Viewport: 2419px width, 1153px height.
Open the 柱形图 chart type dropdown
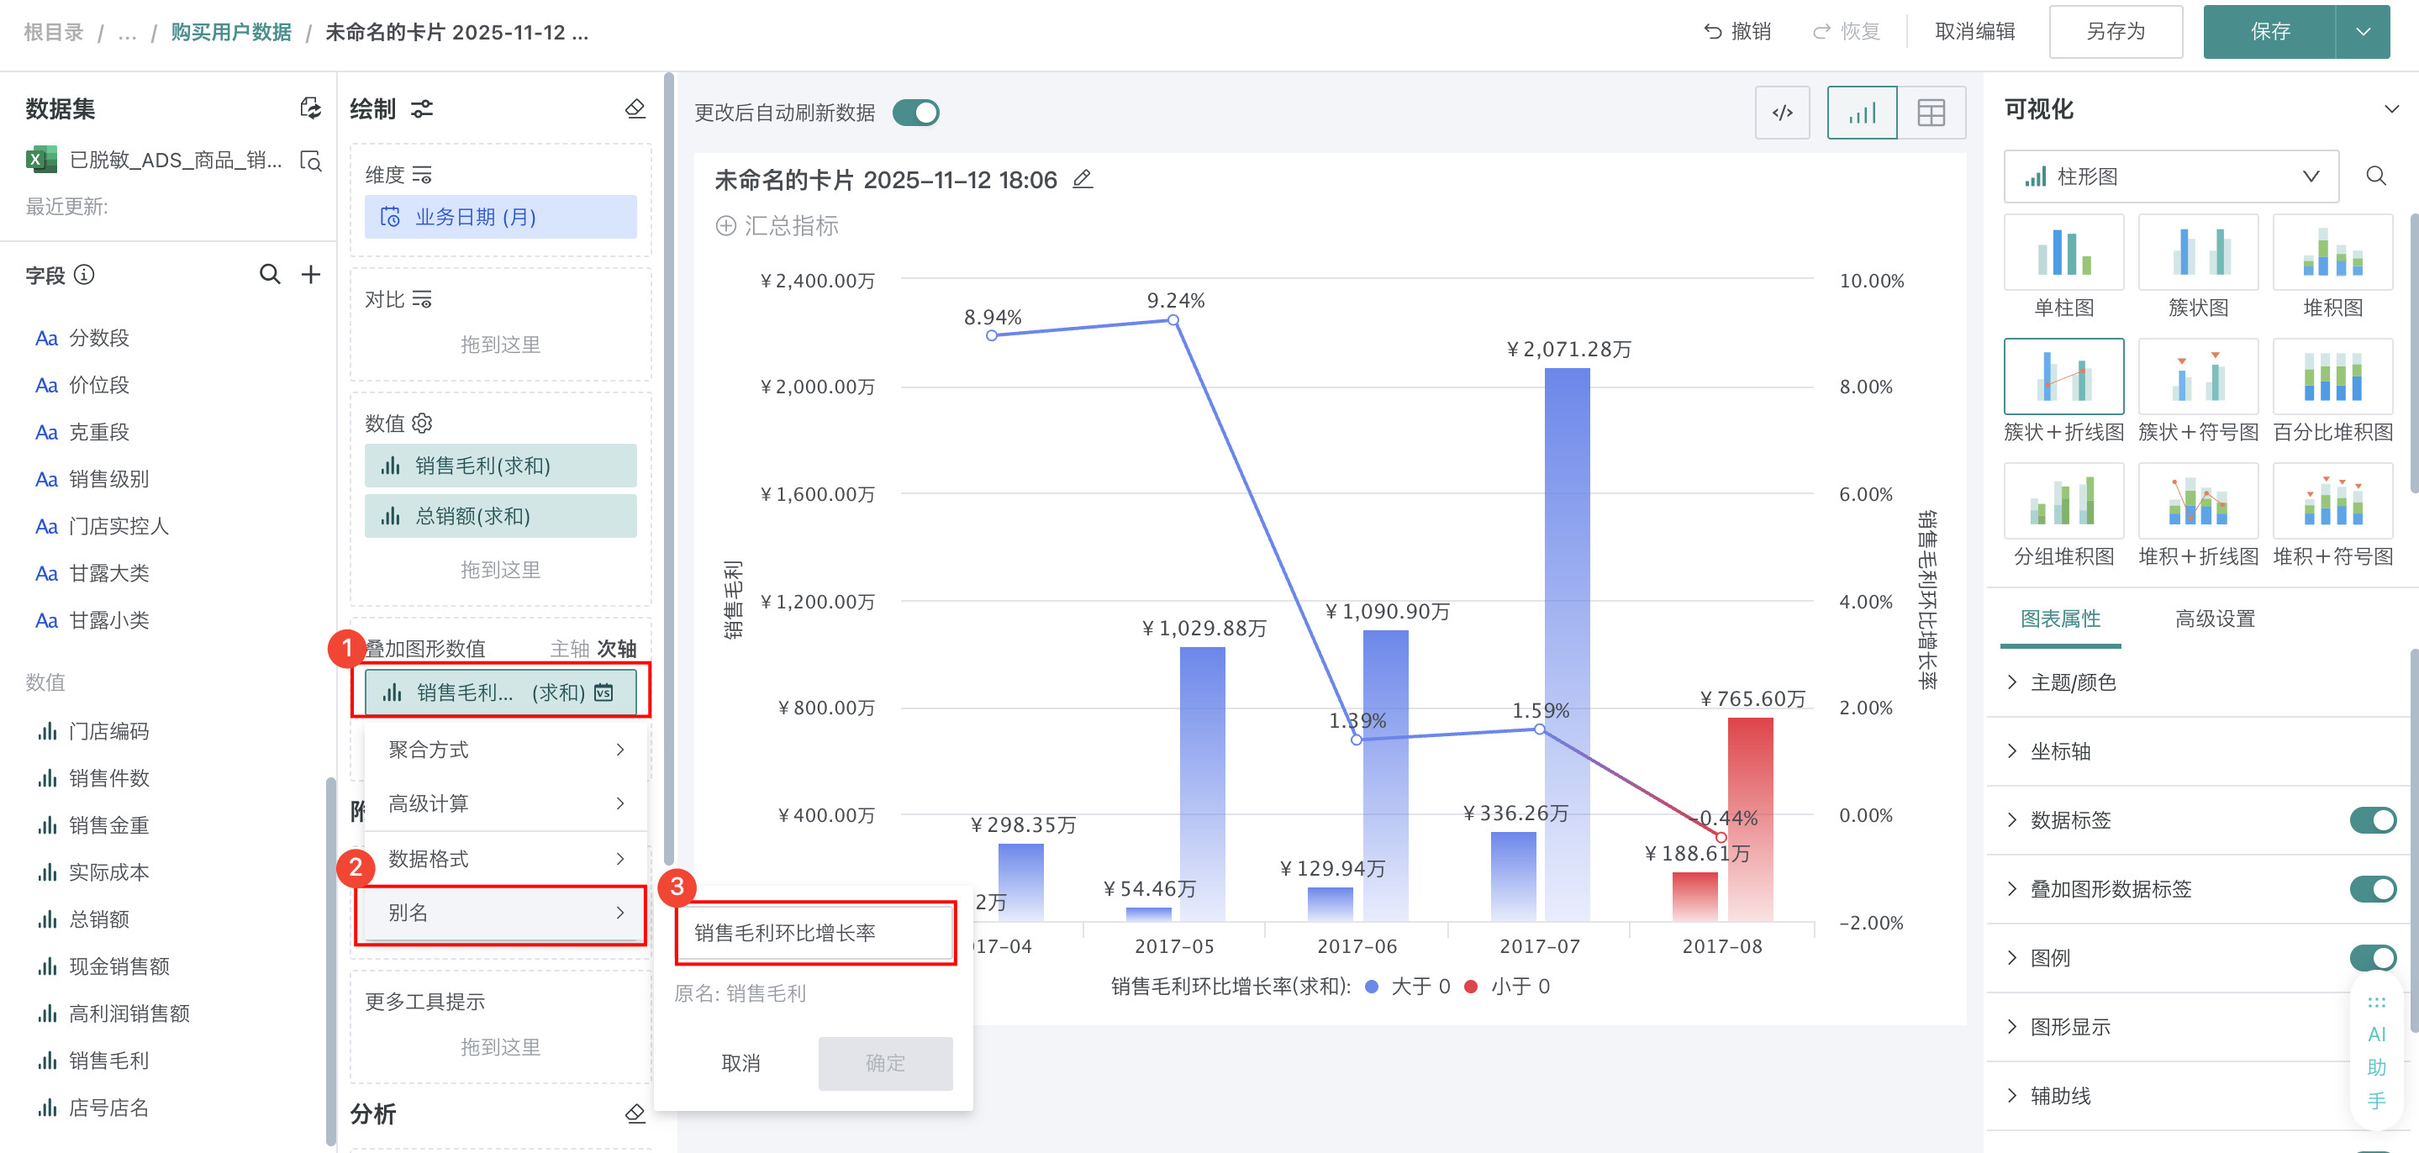point(2170,176)
